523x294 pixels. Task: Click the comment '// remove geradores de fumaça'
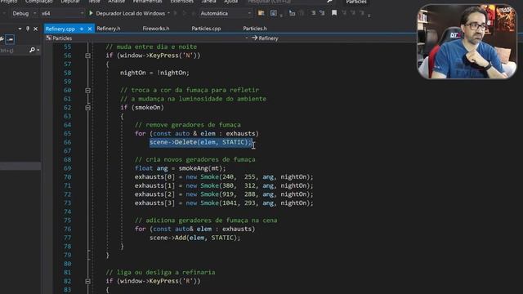click(x=188, y=125)
